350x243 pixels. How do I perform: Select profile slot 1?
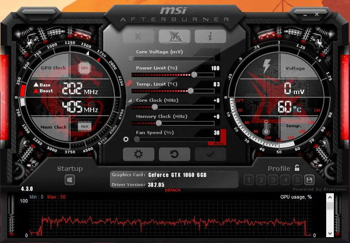pos(249,180)
